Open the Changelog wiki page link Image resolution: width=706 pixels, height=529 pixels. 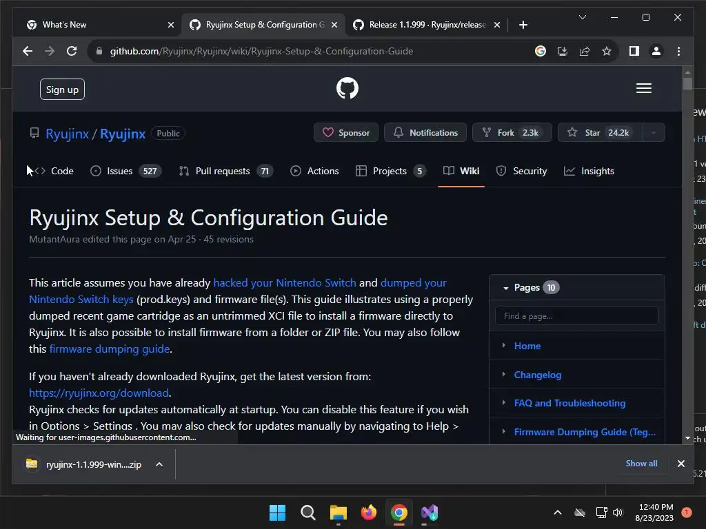pos(538,375)
